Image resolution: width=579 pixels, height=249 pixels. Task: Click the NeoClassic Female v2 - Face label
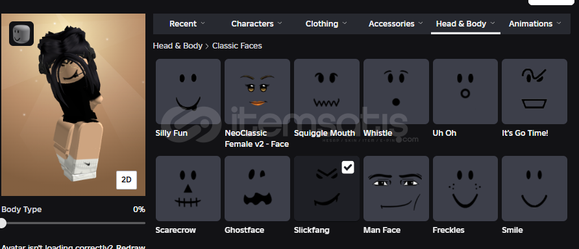(256, 138)
